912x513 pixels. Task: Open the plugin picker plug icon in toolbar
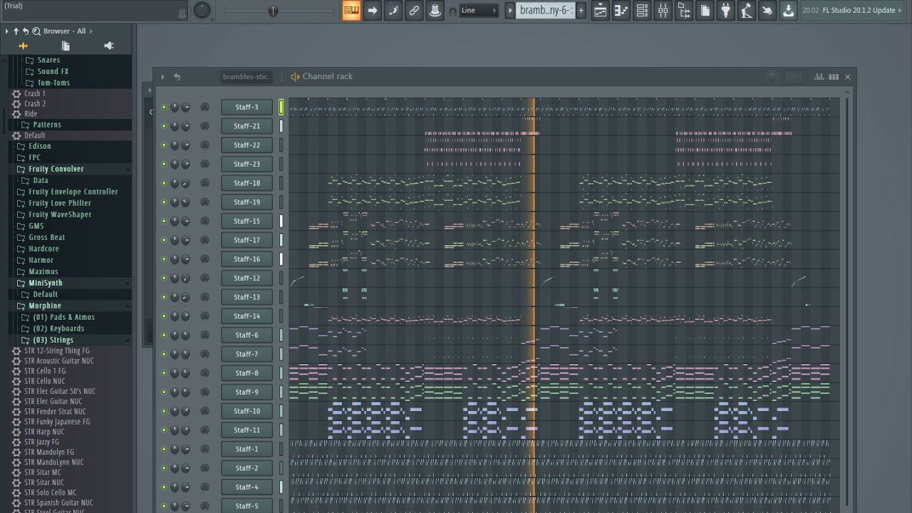click(x=725, y=10)
